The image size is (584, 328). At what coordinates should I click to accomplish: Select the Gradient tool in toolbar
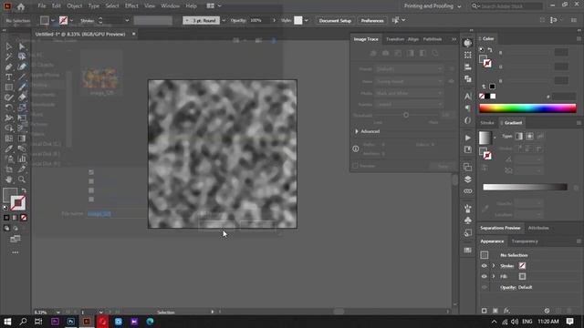point(22,138)
